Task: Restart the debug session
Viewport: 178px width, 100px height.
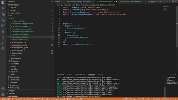Action: [173, 1]
